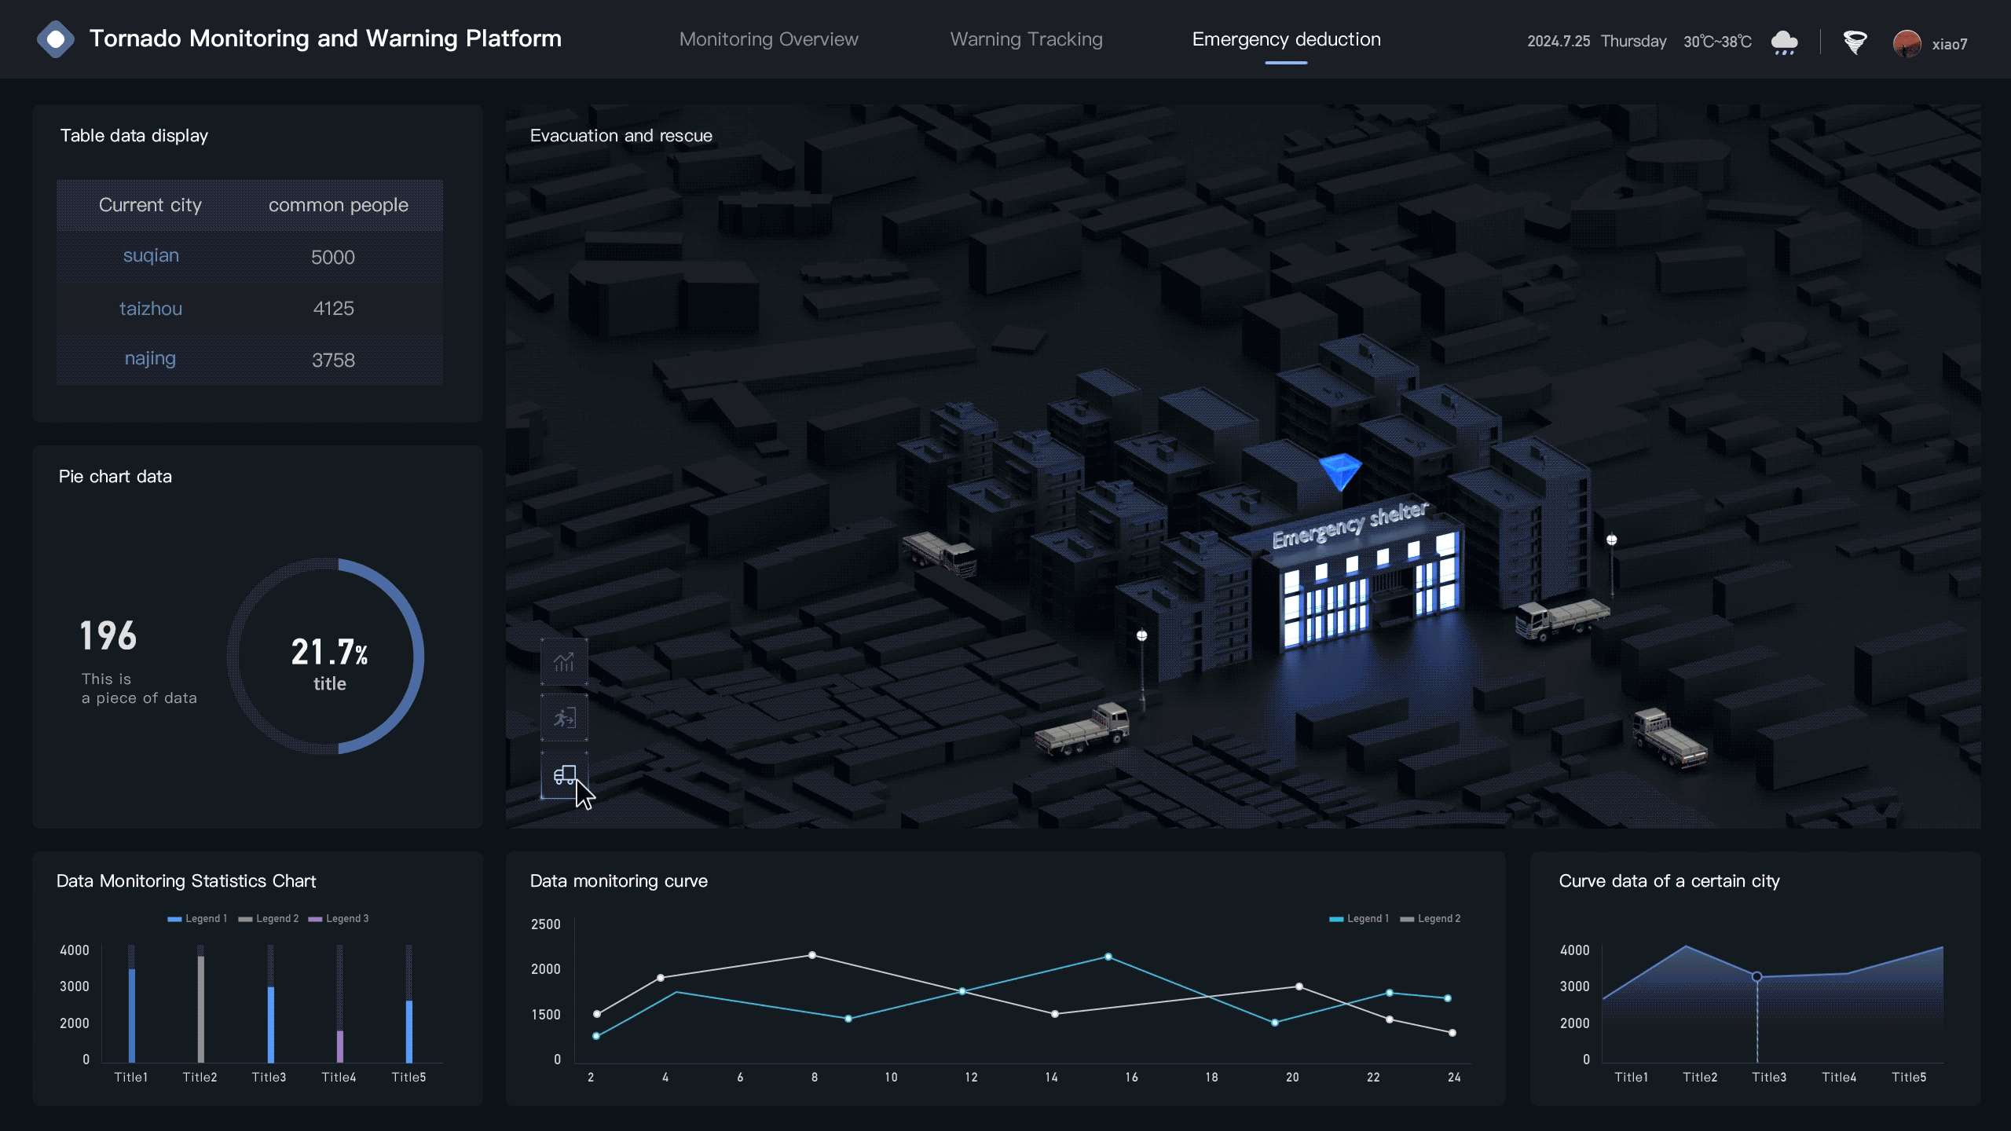Click the truck right of the shelter

pos(1561,619)
